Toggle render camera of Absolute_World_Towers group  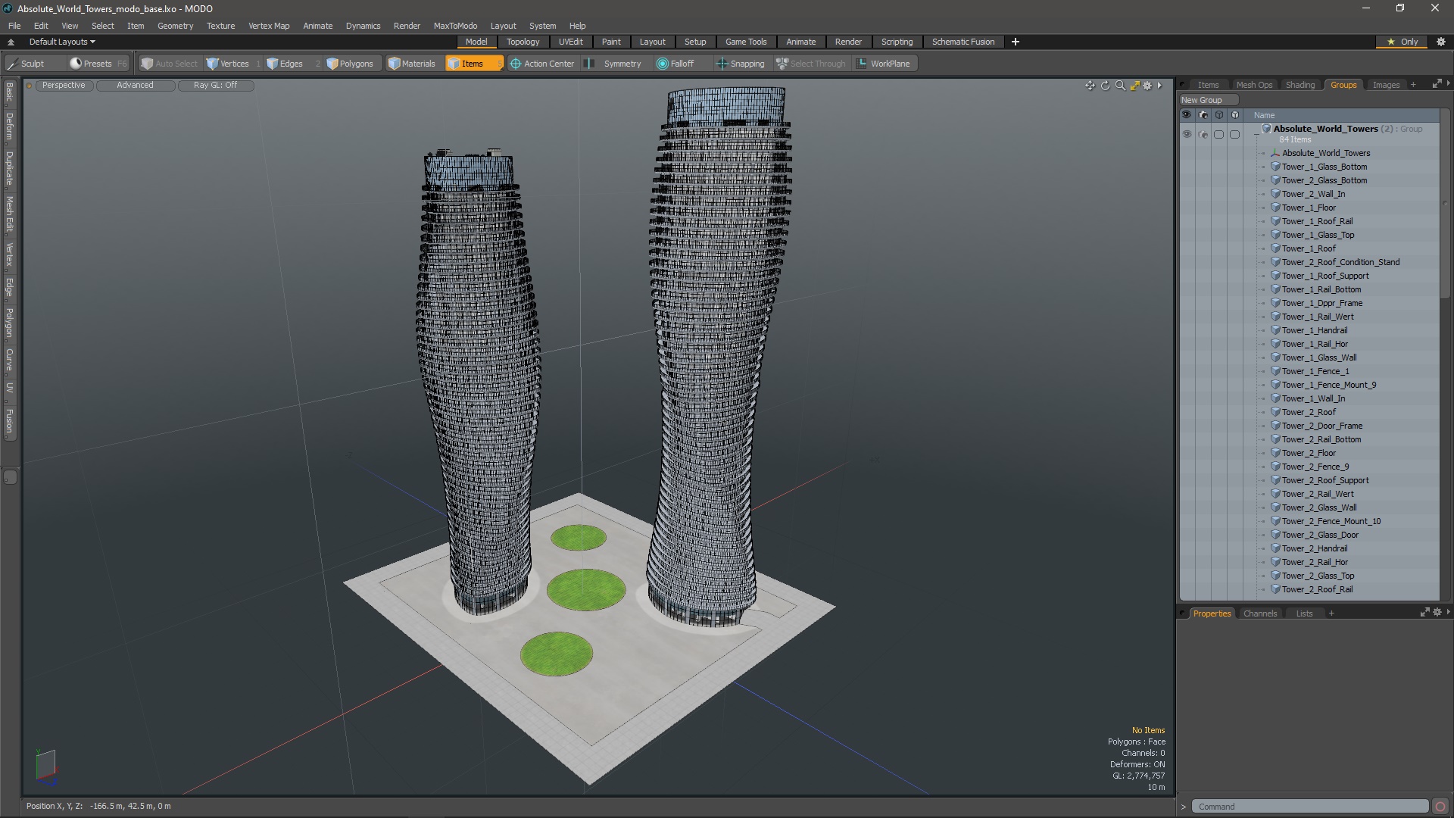pos(1203,134)
